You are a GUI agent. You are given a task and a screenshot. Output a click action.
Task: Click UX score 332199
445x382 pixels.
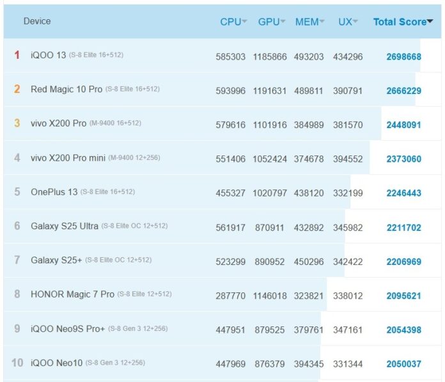(x=348, y=193)
